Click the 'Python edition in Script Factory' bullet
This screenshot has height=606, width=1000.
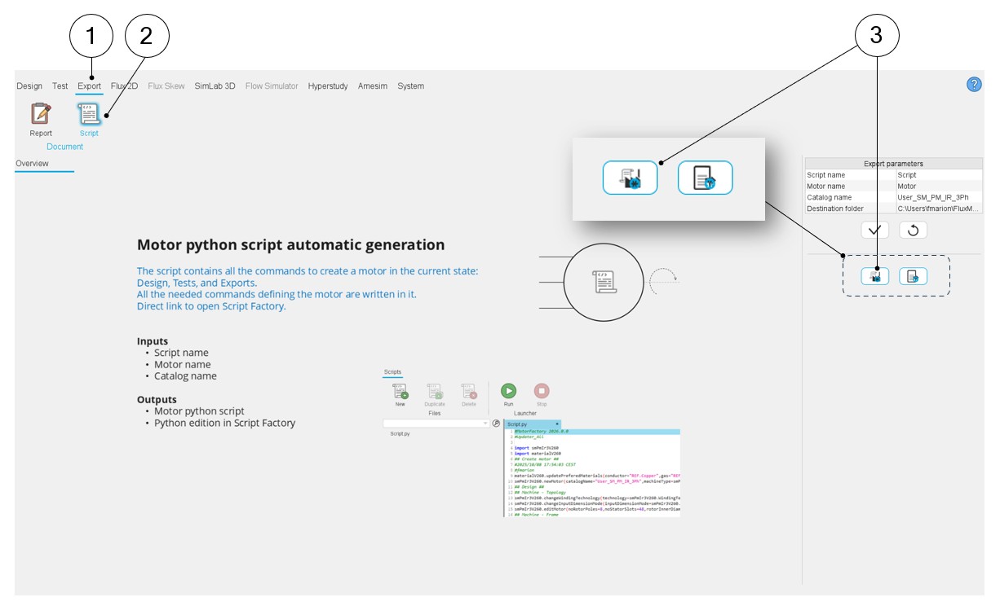225,423
